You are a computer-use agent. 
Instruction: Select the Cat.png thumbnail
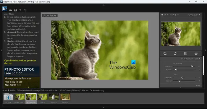pyautogui.click(x=42, y=98)
